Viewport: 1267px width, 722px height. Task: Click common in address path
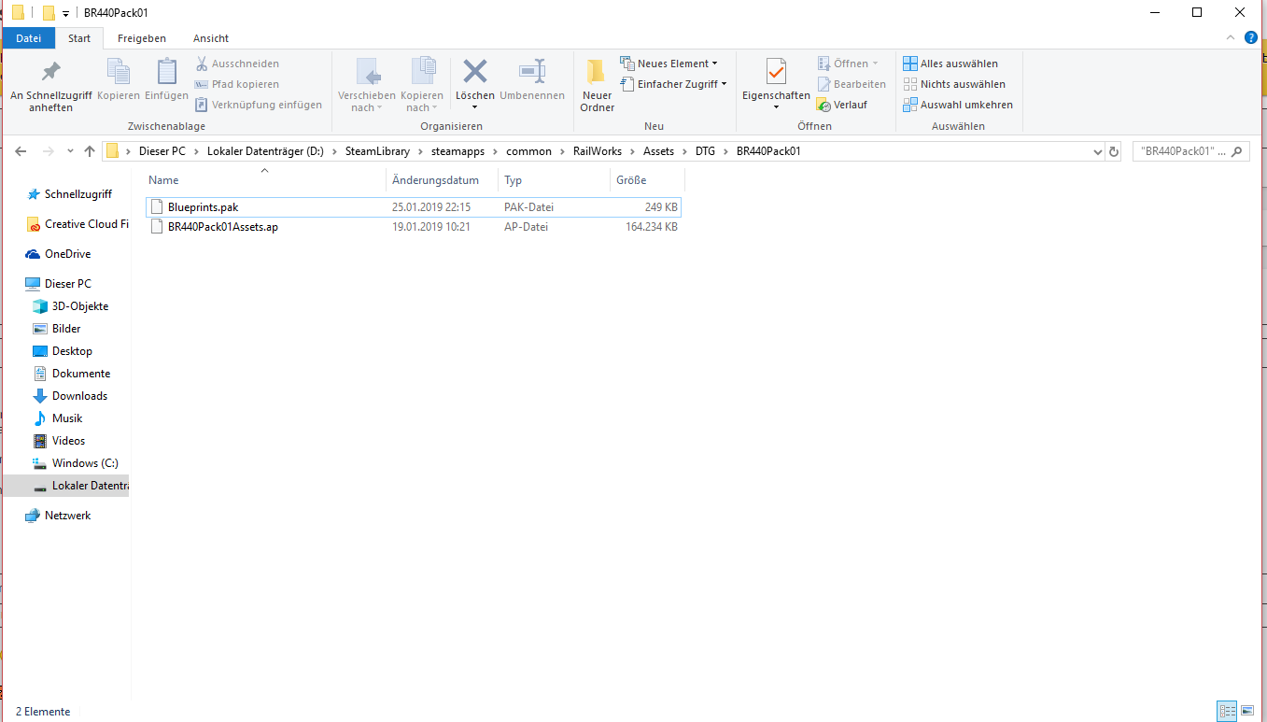528,151
